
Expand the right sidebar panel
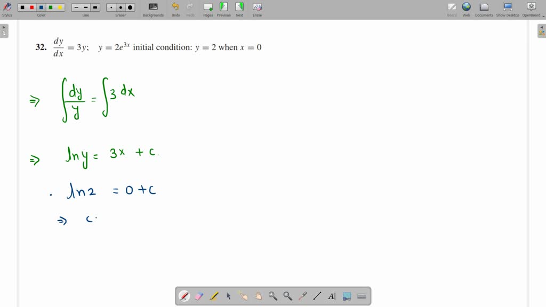point(542,30)
